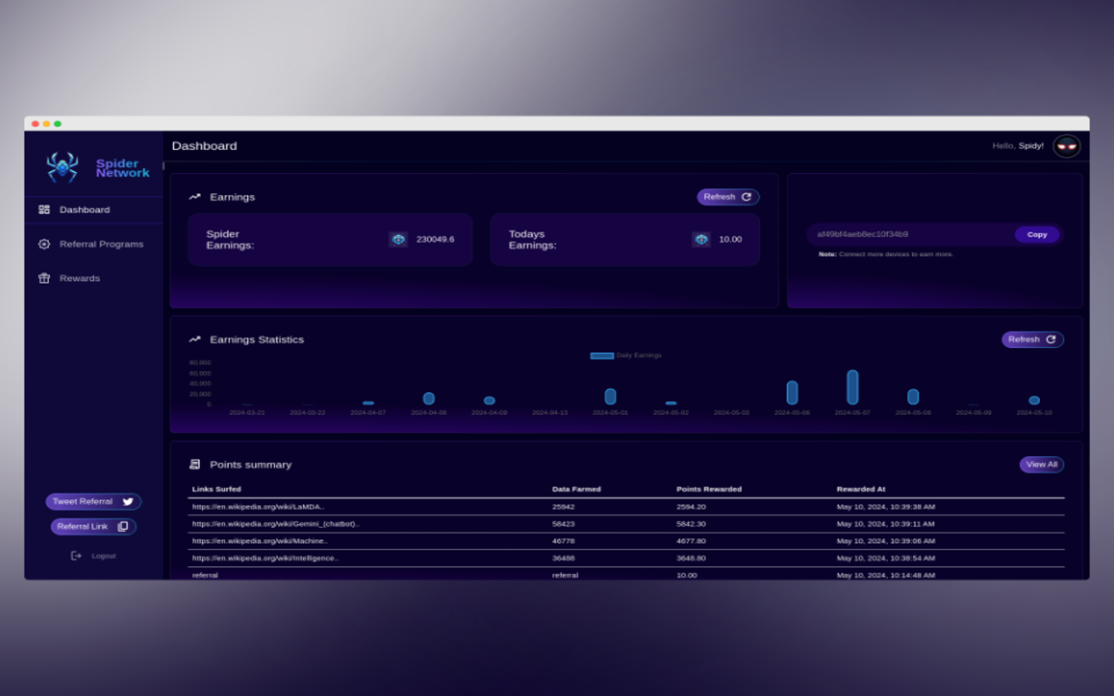Click the Todays Earnings coin icon

701,239
